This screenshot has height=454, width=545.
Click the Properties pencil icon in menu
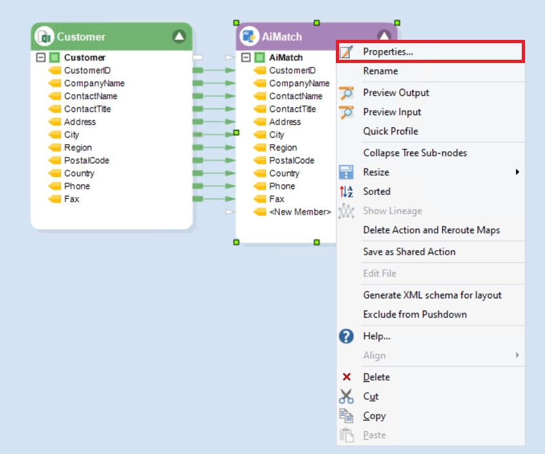click(346, 52)
